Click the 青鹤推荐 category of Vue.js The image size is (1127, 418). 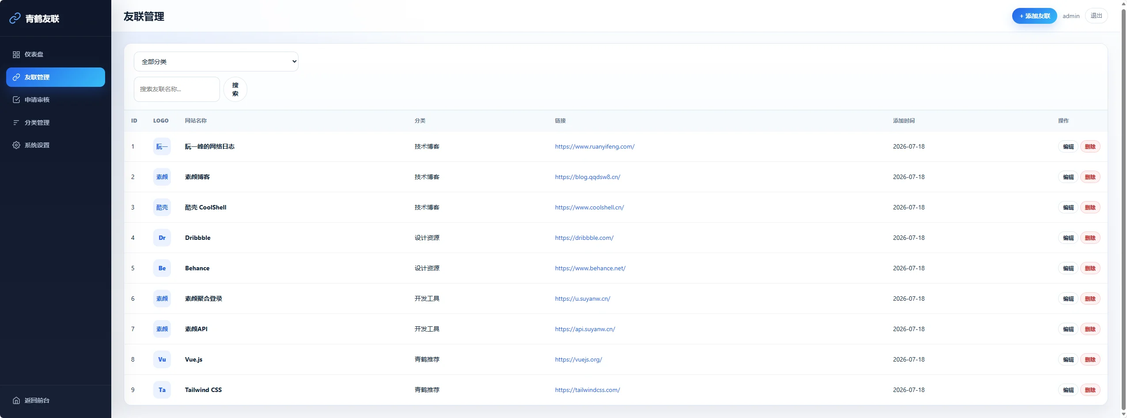click(x=427, y=359)
